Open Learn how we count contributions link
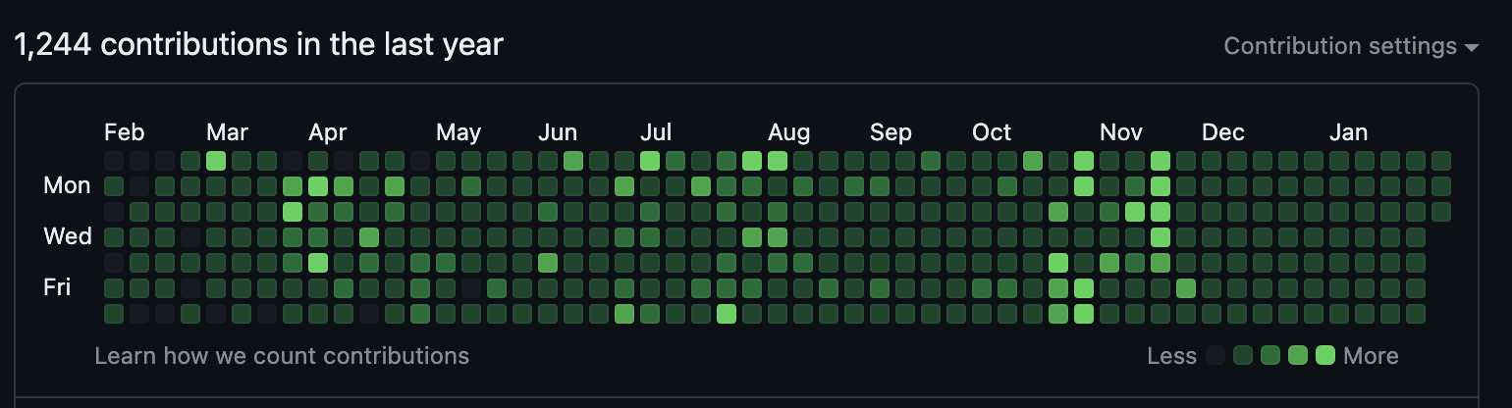1512x408 pixels. 282,355
